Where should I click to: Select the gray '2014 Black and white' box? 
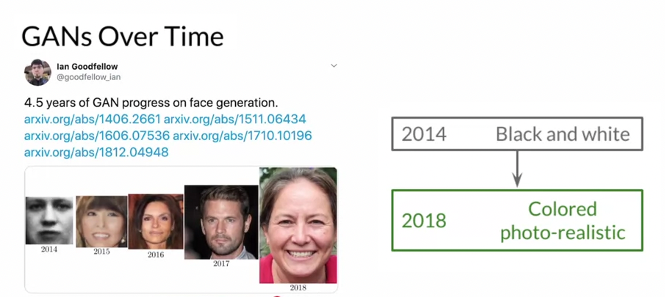tap(517, 133)
